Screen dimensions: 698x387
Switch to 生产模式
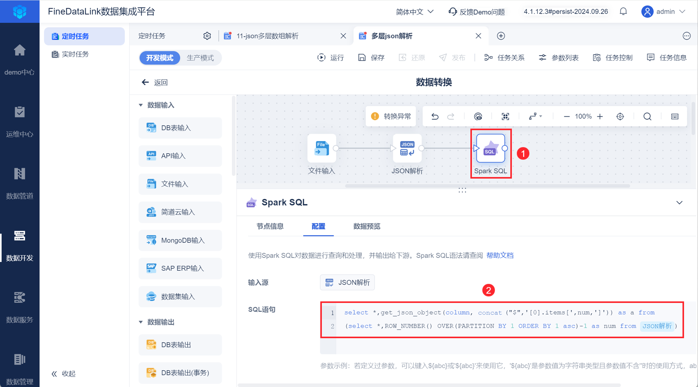[200, 58]
